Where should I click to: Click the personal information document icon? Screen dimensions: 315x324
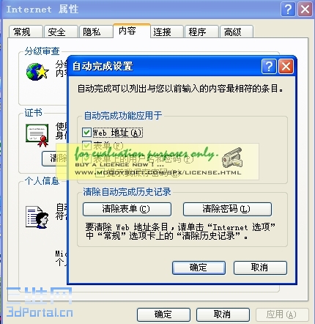(x=37, y=218)
